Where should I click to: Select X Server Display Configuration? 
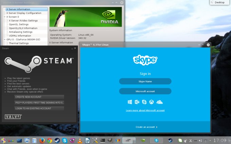tap(23, 13)
